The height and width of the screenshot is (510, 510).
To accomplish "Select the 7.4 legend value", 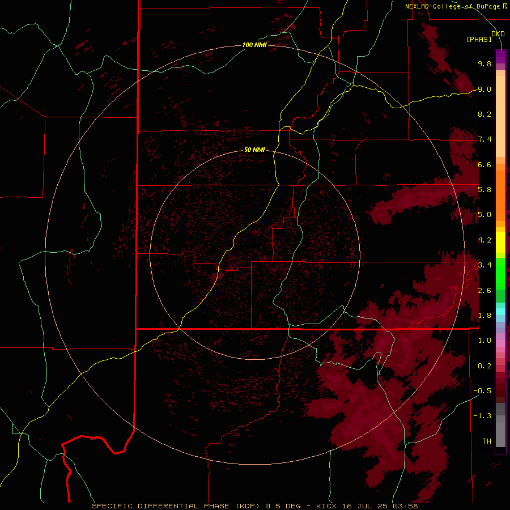I will click(484, 139).
